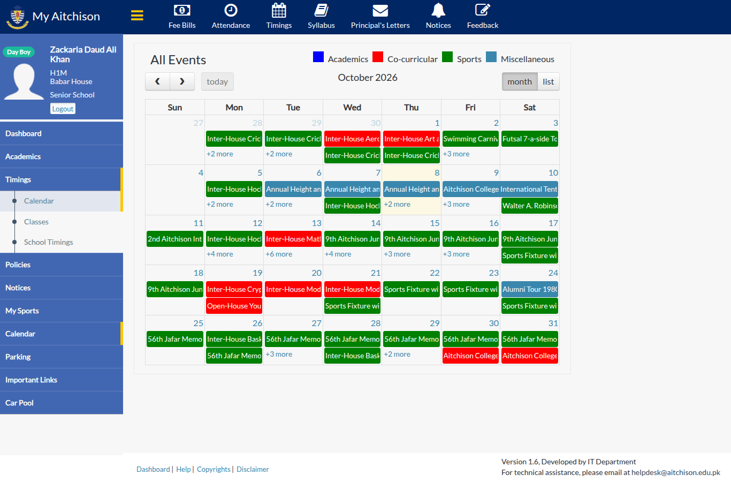Click the Copyrights footer link
The width and height of the screenshot is (731, 482).
click(x=214, y=469)
